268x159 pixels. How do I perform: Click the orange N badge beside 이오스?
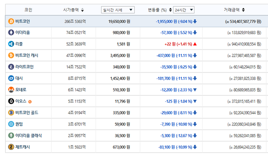pos(30,102)
